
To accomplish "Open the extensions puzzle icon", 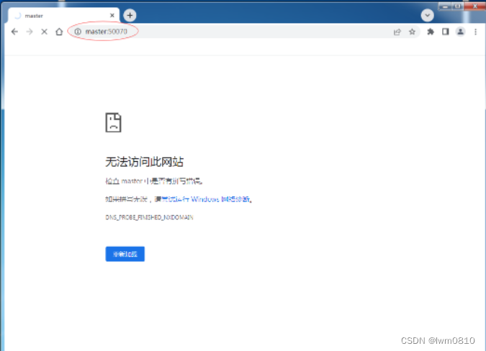I will click(x=431, y=32).
